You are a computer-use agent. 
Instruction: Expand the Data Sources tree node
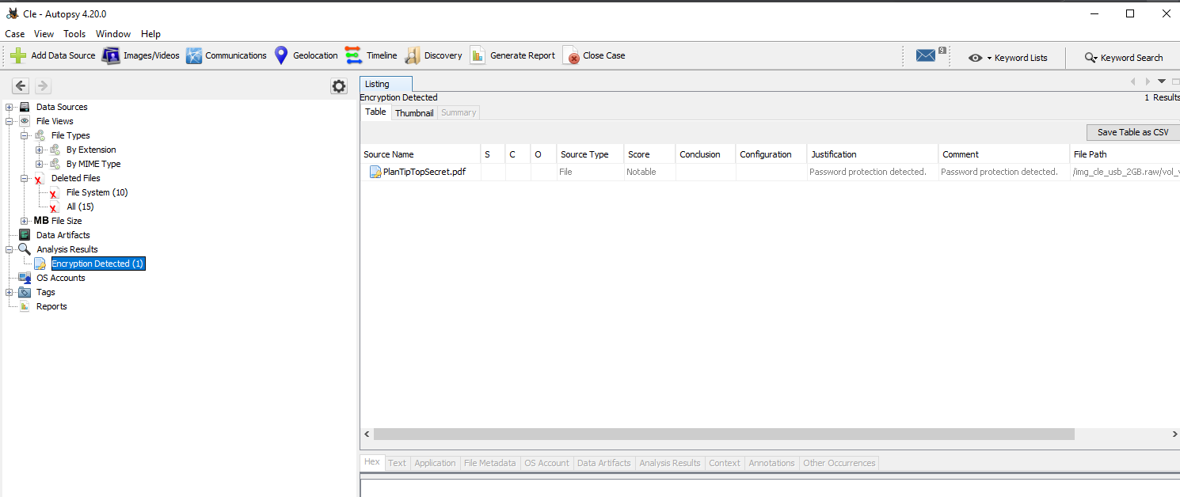(x=10, y=107)
